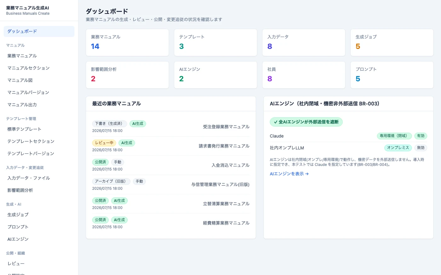The width and height of the screenshot is (441, 275).
Task: Open the 生成ジョブ stat card showing 5
Action: 392,43
